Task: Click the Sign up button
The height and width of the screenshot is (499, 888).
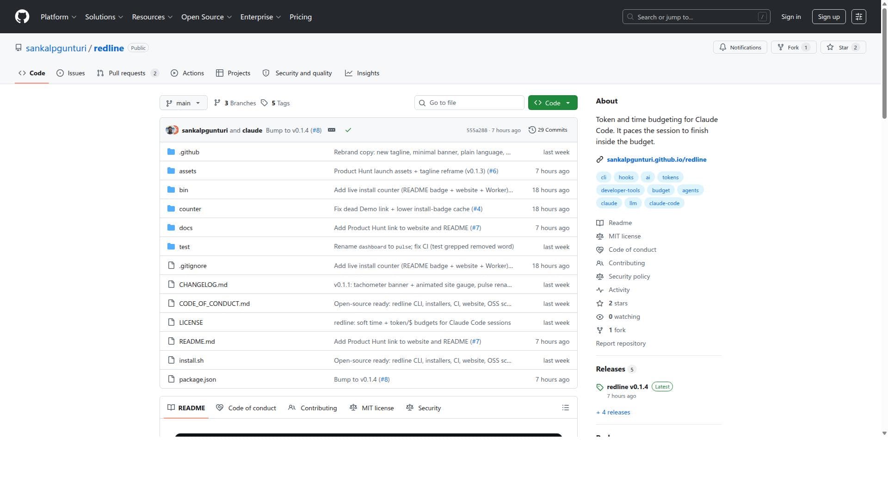Action: pyautogui.click(x=829, y=17)
